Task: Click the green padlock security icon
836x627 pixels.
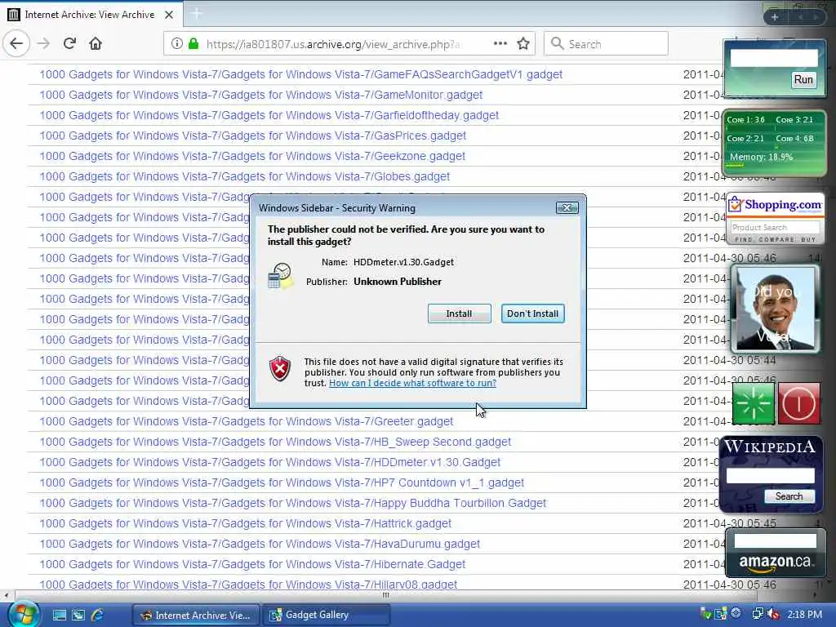Action: click(x=193, y=44)
